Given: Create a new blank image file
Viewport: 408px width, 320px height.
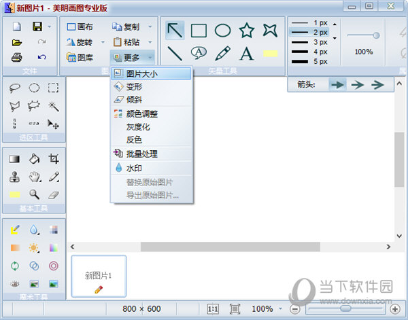Looking at the screenshot, I should coord(16,26).
